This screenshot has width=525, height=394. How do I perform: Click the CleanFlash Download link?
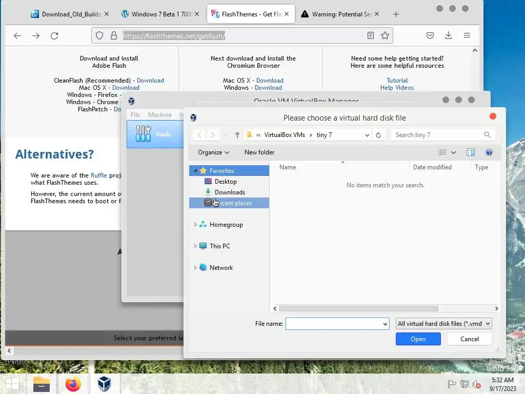pyautogui.click(x=150, y=81)
